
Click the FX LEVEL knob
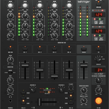point(99,90)
